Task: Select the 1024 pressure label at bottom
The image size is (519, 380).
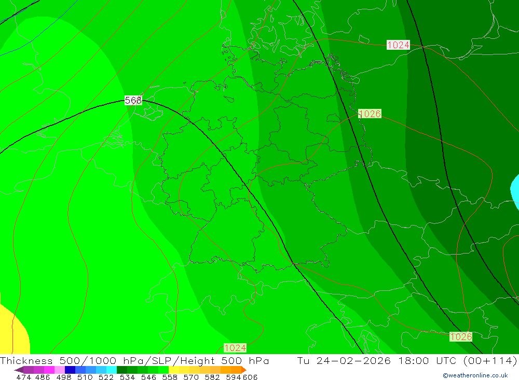Action: [x=235, y=348]
